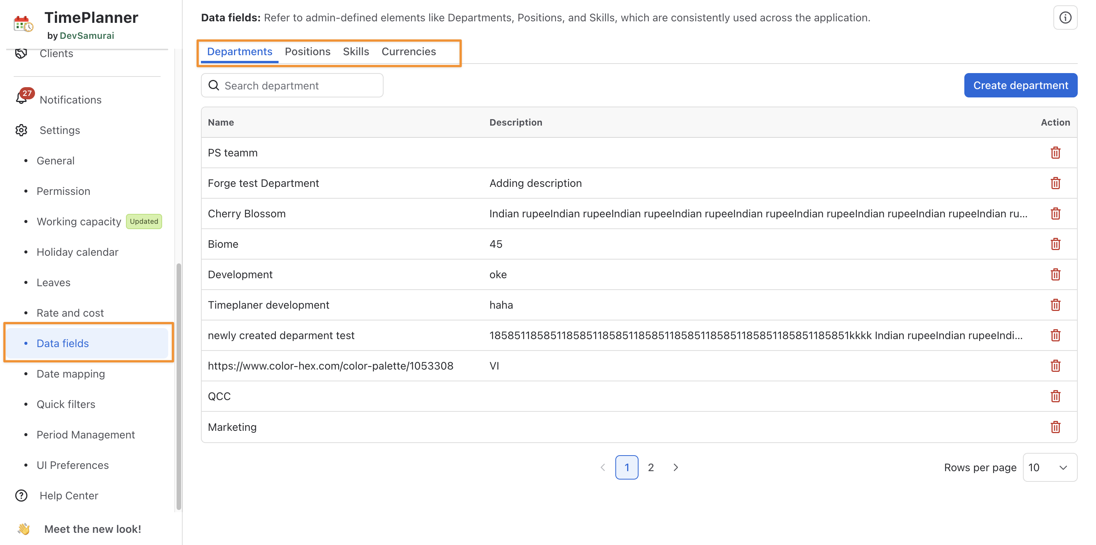Screen dimensions: 1096x545
Task: Delete the Biome department
Action: [1055, 244]
